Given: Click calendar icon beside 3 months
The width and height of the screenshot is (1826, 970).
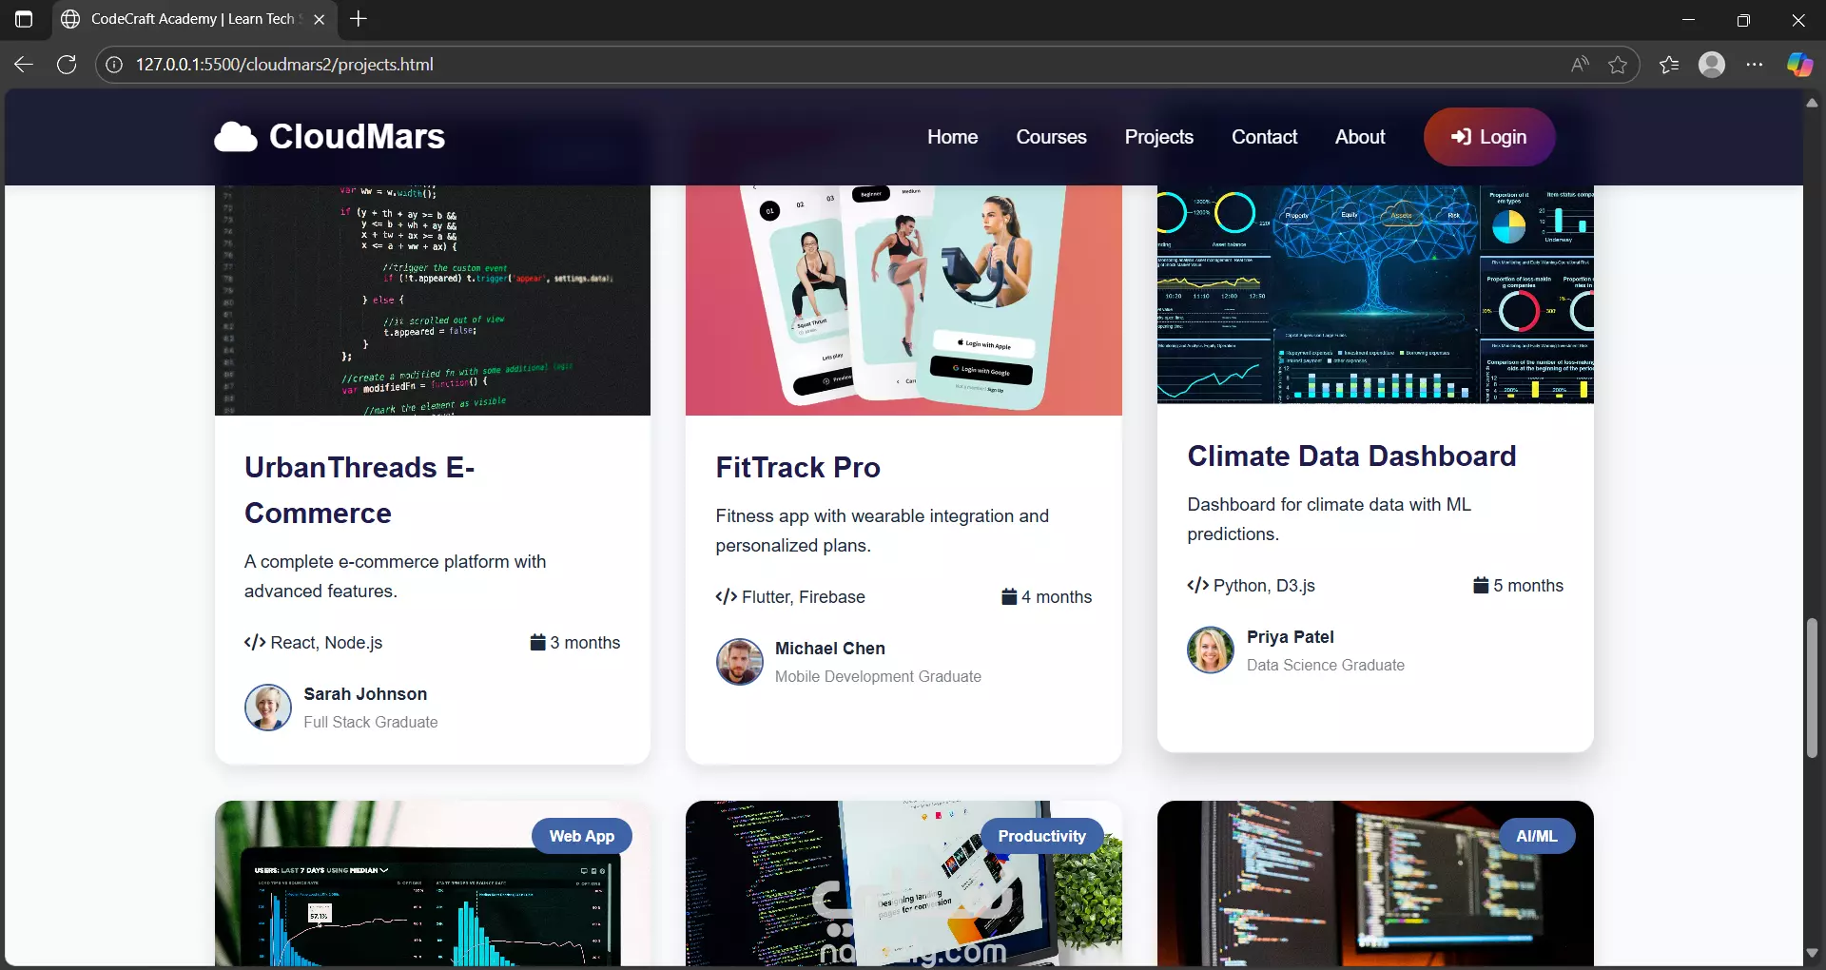Looking at the screenshot, I should 538,642.
